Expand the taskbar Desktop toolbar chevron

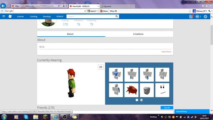click(x=158, y=116)
